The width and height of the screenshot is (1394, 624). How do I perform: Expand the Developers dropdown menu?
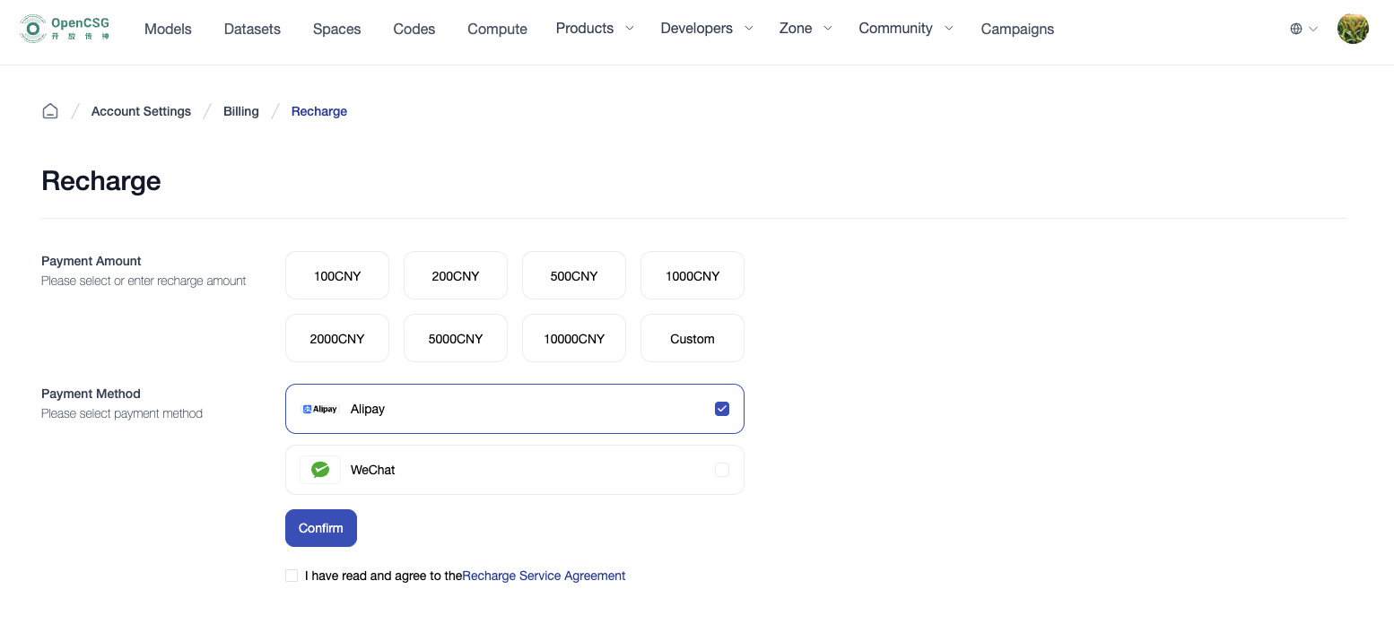click(706, 29)
